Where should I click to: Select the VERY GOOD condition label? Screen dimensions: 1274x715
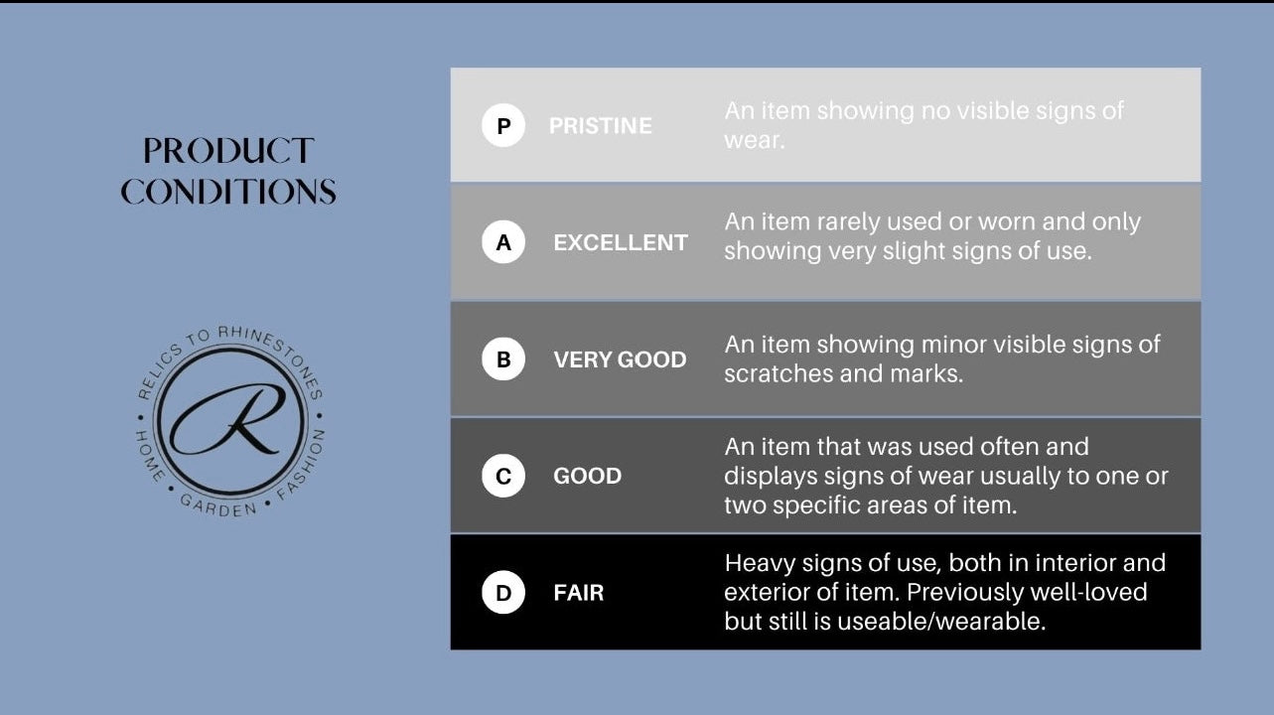[620, 359]
